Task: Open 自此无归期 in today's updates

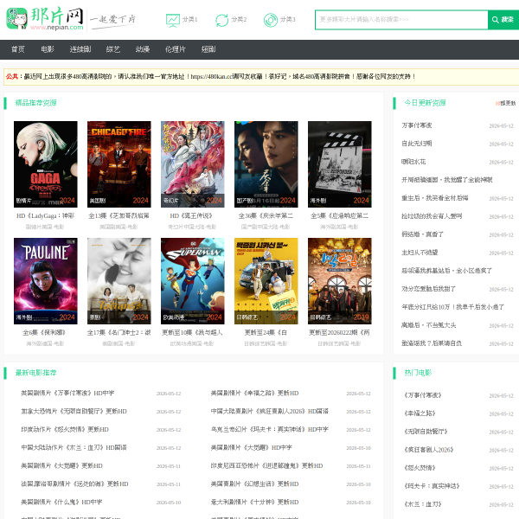Action: 417,144
